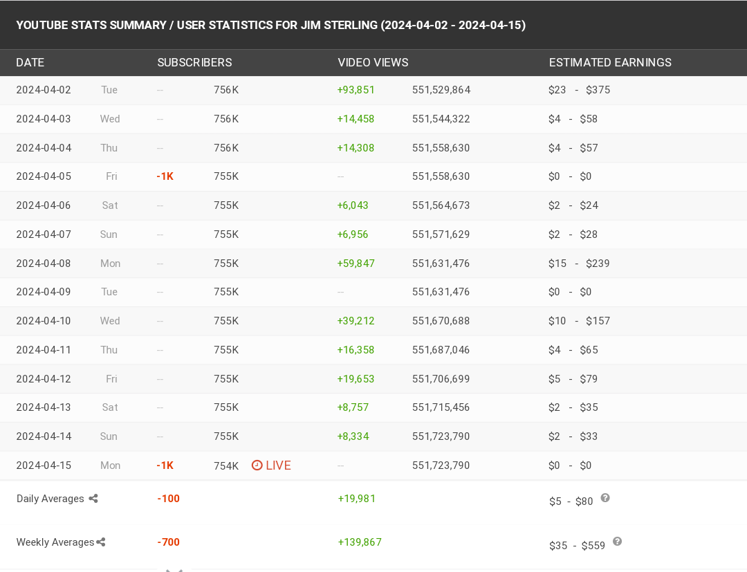Select the ESTIMATED EARNINGS column header

coord(610,62)
